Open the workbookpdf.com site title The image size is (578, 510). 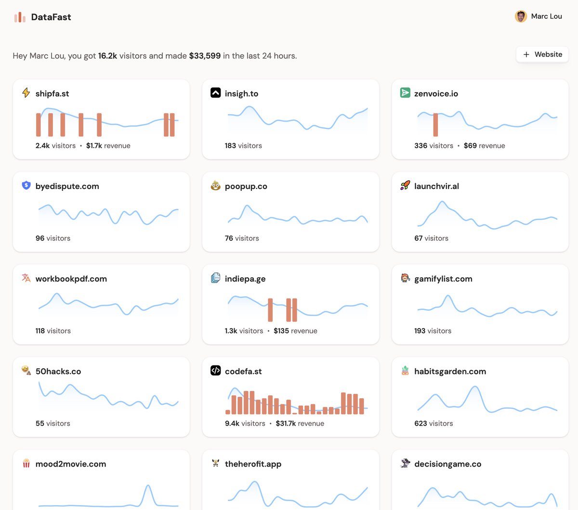point(71,279)
